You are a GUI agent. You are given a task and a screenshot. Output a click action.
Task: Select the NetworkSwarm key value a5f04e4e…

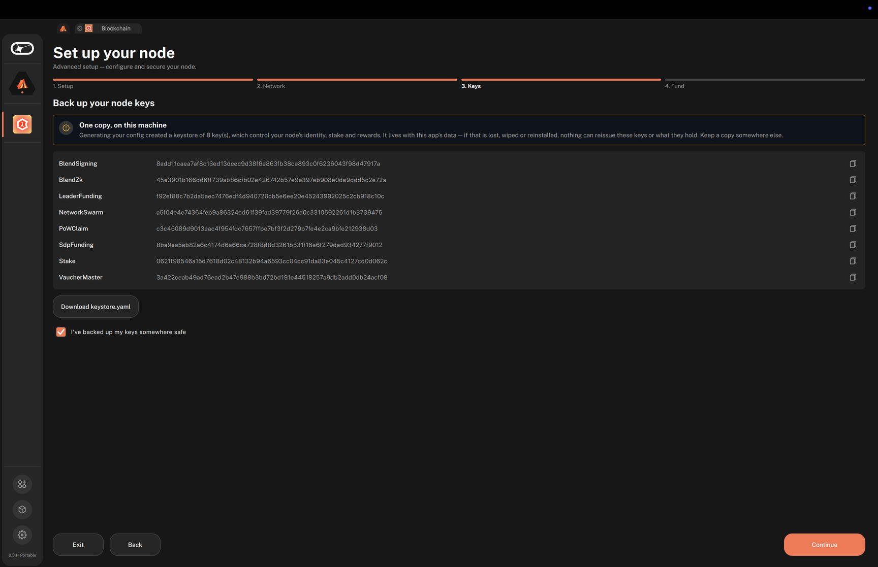[x=269, y=212]
